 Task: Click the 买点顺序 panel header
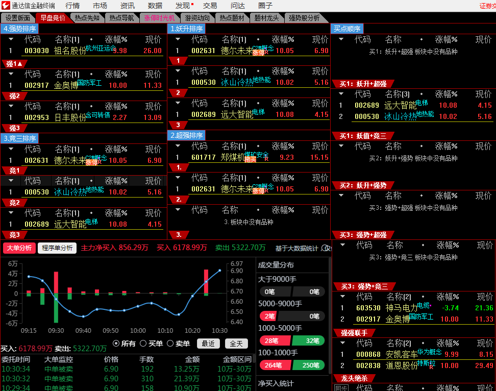(x=347, y=29)
